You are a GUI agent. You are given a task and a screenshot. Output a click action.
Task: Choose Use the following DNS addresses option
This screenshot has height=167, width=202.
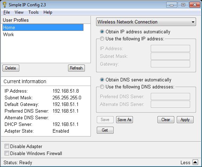coord(102,87)
